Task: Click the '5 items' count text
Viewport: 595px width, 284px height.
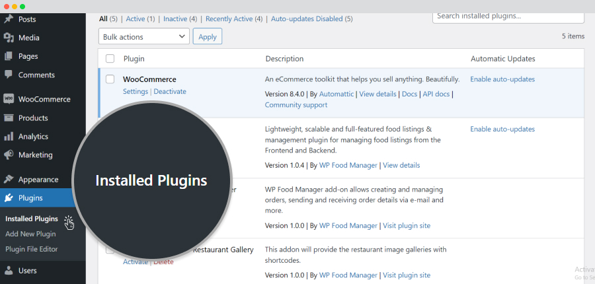Action: click(573, 36)
